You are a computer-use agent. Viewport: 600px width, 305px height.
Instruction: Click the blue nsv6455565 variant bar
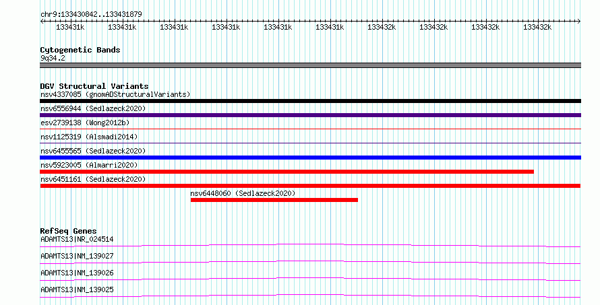310,158
